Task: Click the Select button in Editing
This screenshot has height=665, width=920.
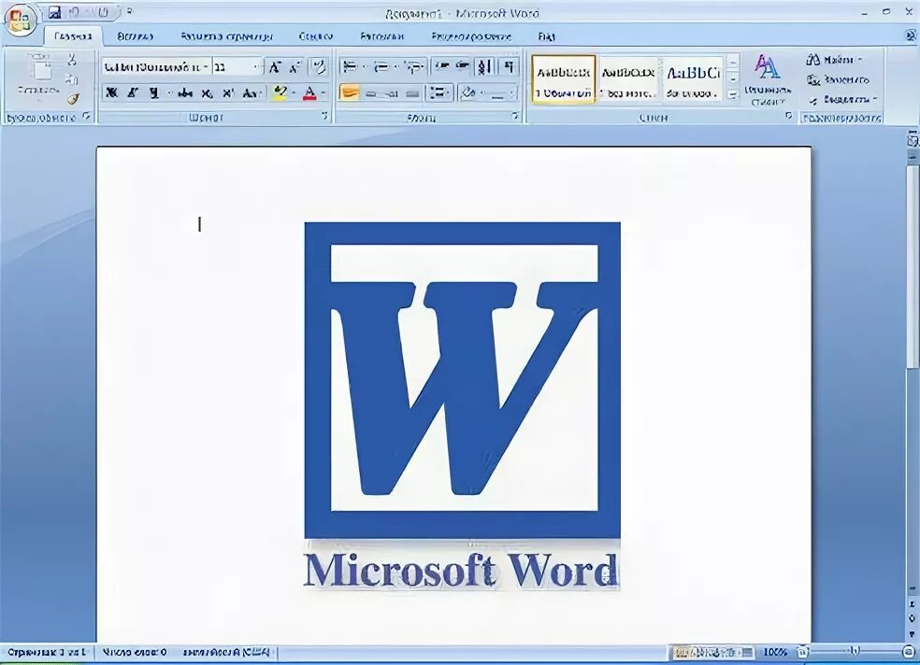Action: (842, 100)
